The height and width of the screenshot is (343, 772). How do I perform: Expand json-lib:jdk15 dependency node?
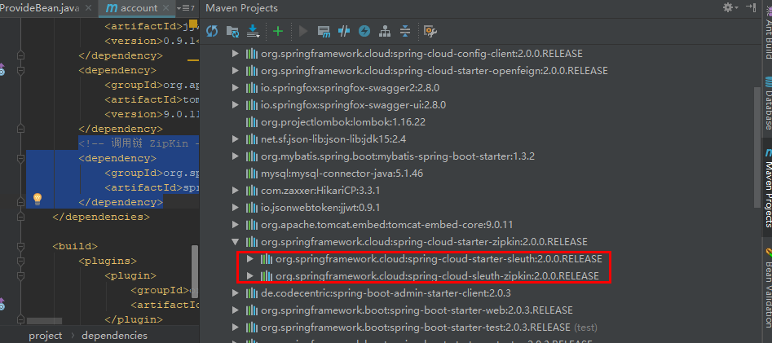click(236, 139)
